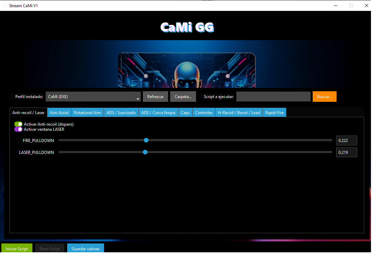372x254 pixels.
Task: Click the Stream CaMi icon in titlebar
Action: pyautogui.click(x=5, y=5)
